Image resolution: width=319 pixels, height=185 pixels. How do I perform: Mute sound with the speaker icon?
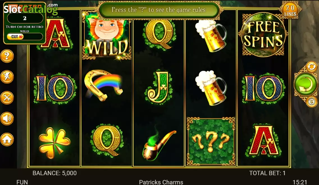click(7, 118)
